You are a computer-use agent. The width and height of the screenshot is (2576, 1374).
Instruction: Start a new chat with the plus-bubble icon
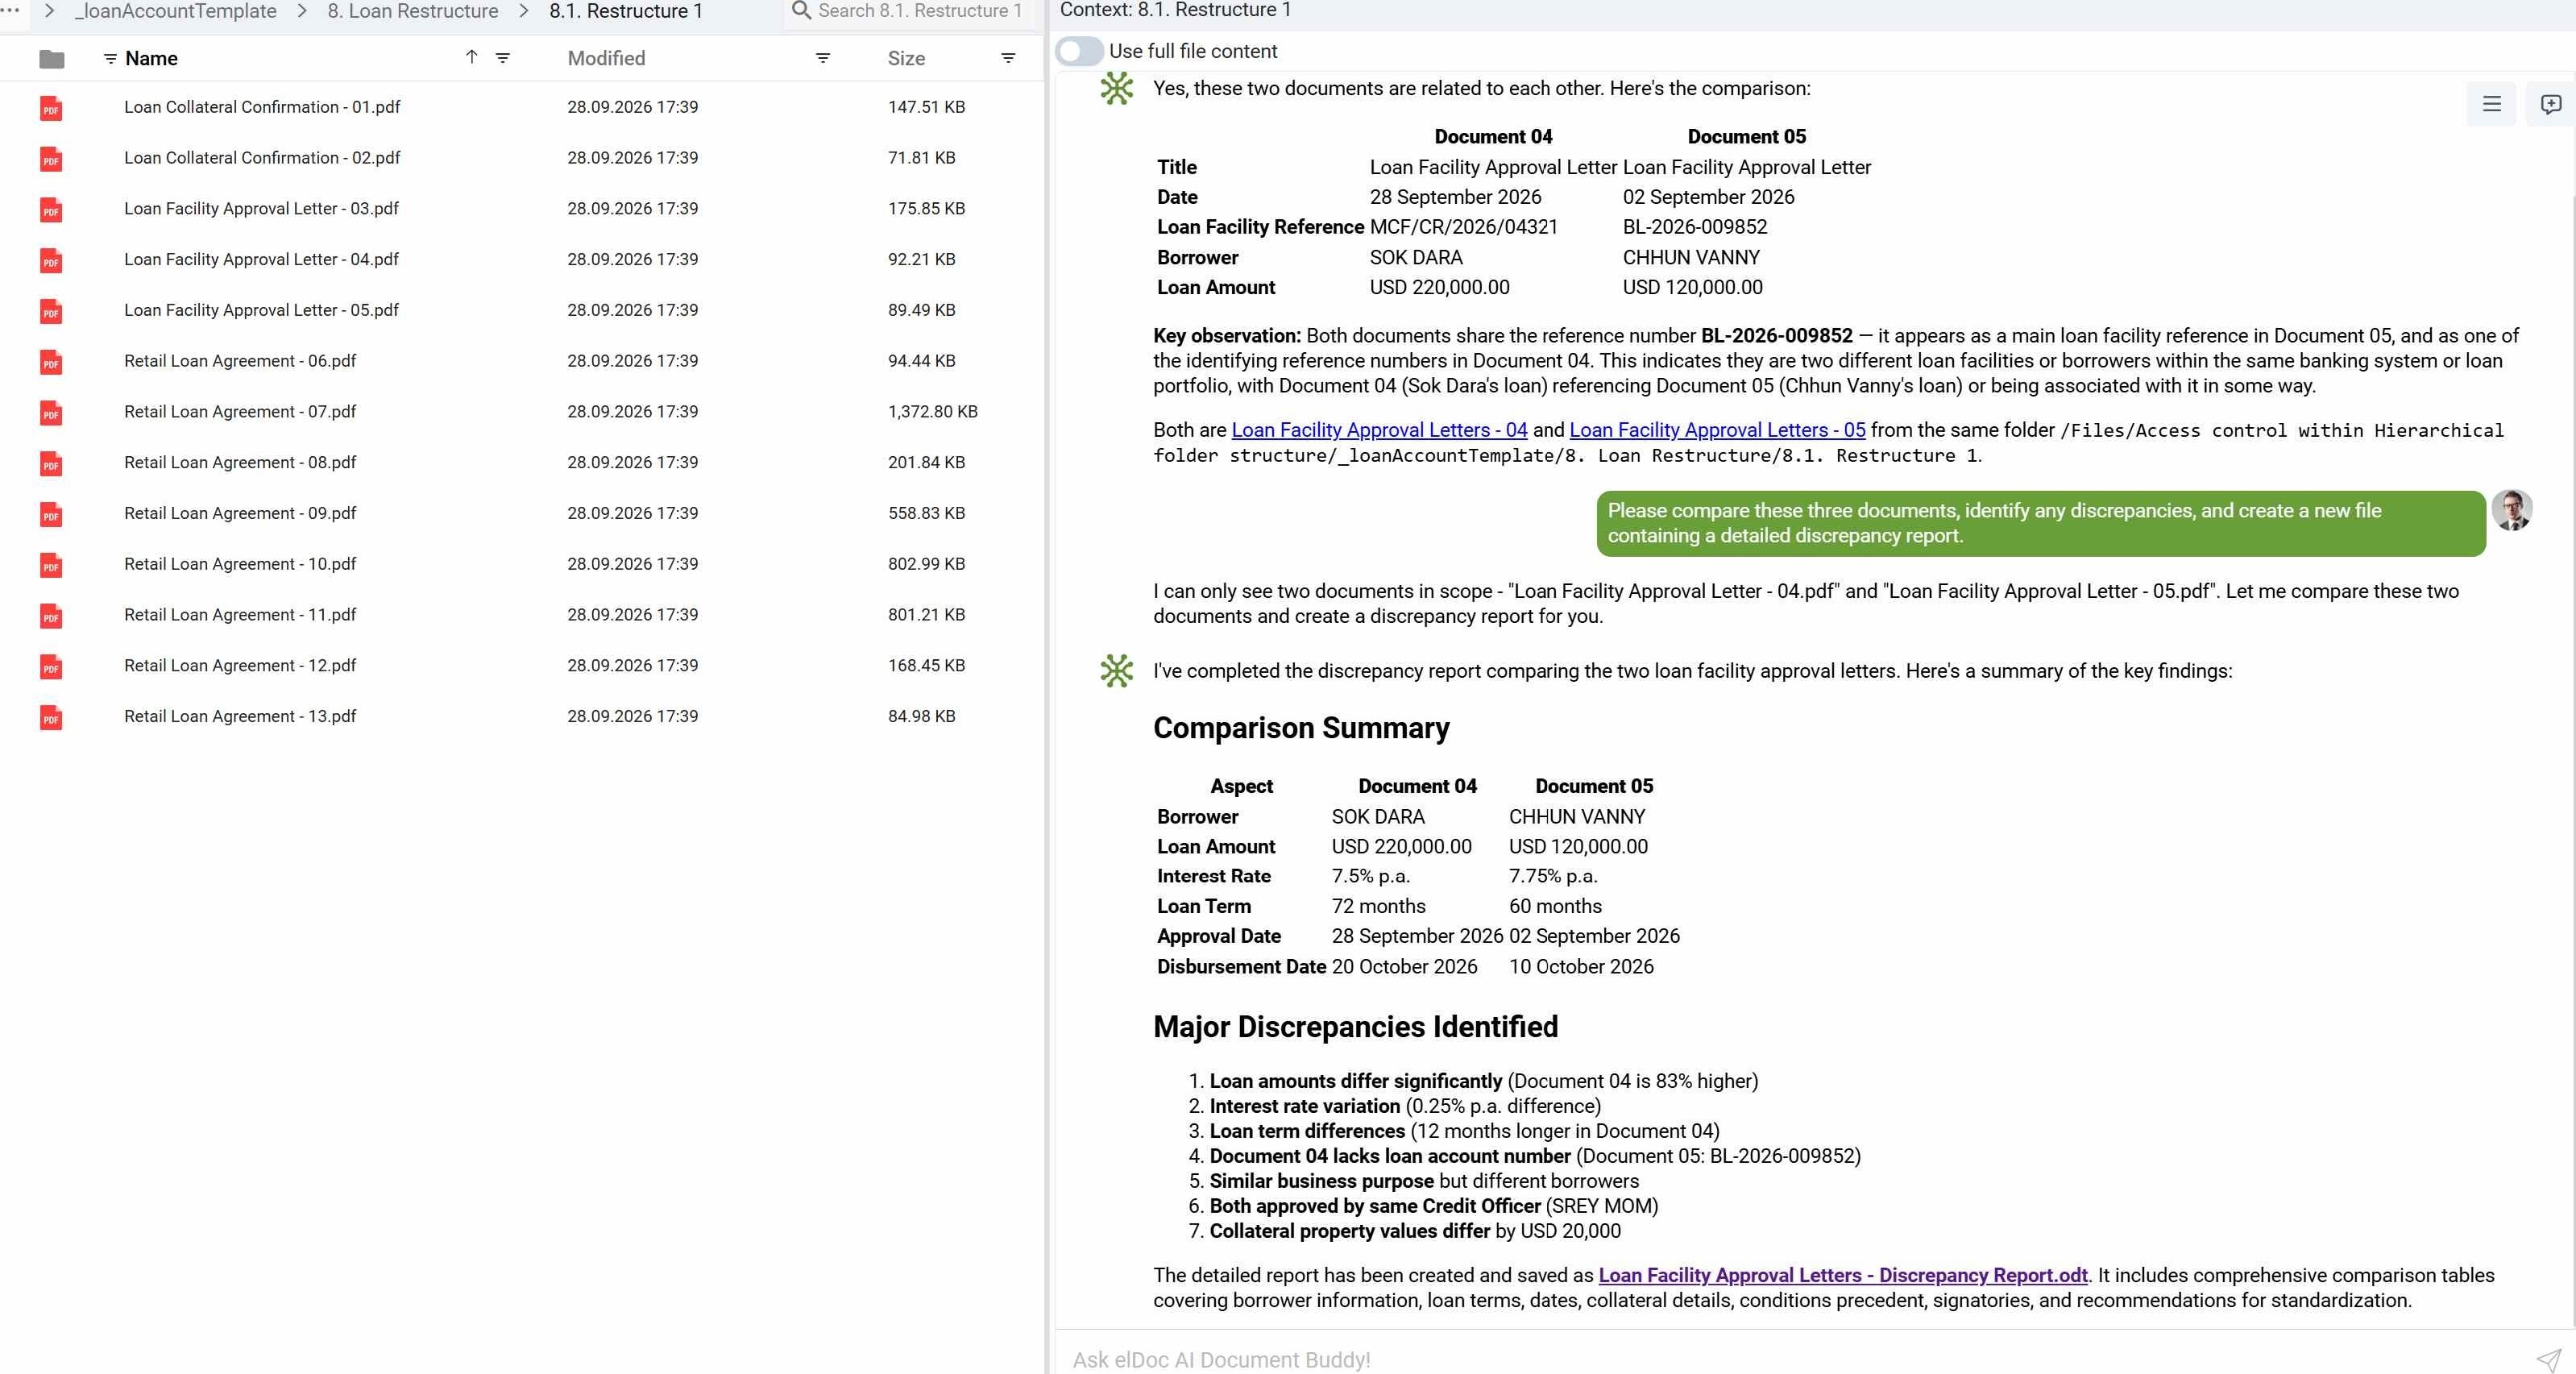2550,104
